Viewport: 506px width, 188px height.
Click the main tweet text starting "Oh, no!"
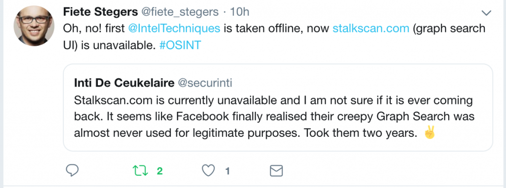(274, 37)
